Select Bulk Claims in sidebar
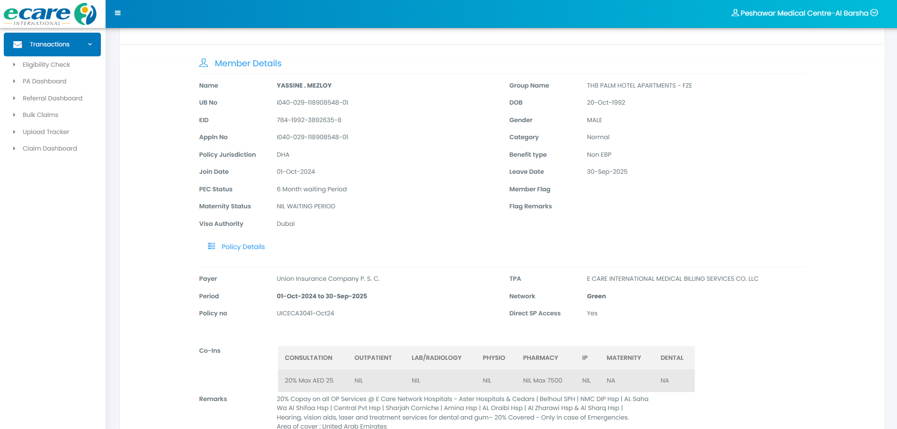 (x=40, y=115)
